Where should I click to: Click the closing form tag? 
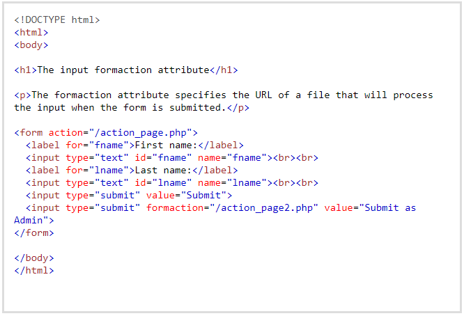pyautogui.click(x=34, y=233)
